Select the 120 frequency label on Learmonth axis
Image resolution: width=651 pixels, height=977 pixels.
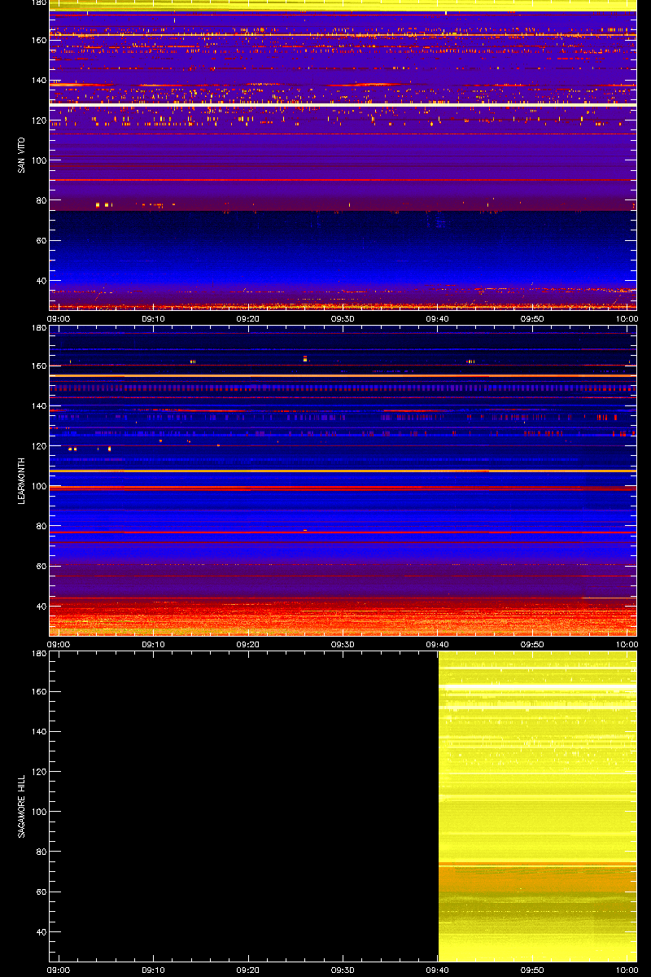(x=37, y=445)
